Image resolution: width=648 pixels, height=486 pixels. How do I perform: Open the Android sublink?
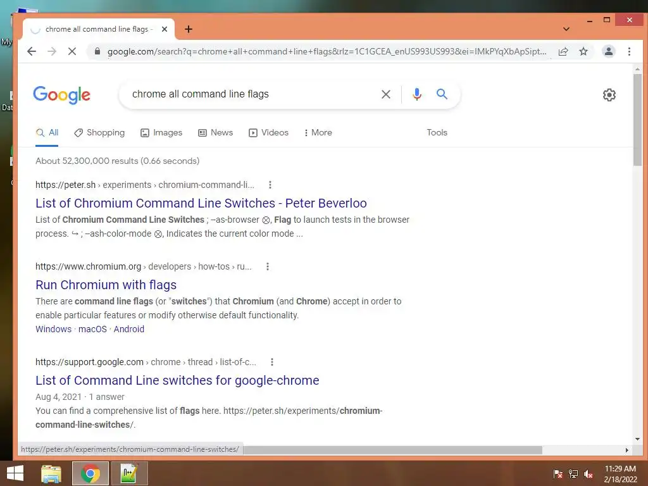[129, 329]
